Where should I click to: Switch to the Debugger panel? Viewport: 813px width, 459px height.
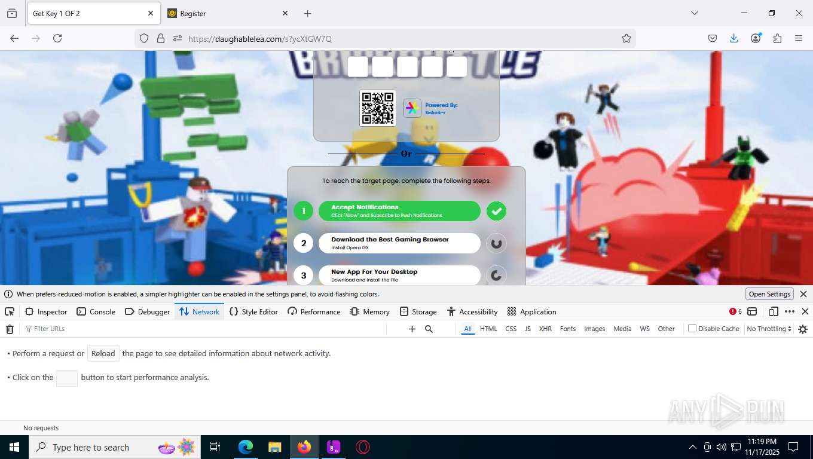(x=148, y=311)
